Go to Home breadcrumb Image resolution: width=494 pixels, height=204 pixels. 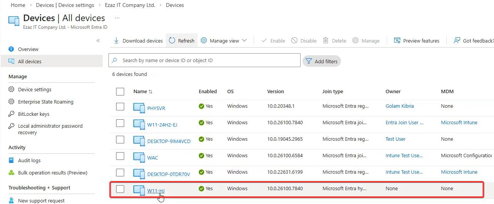[x=18, y=5]
